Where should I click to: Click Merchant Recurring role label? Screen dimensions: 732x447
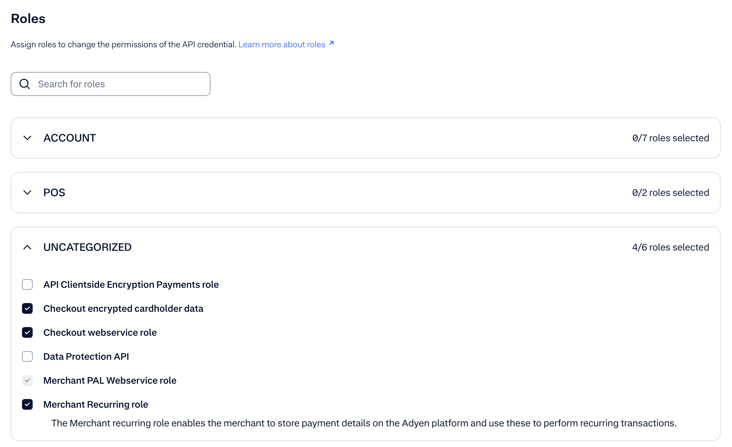click(x=96, y=404)
